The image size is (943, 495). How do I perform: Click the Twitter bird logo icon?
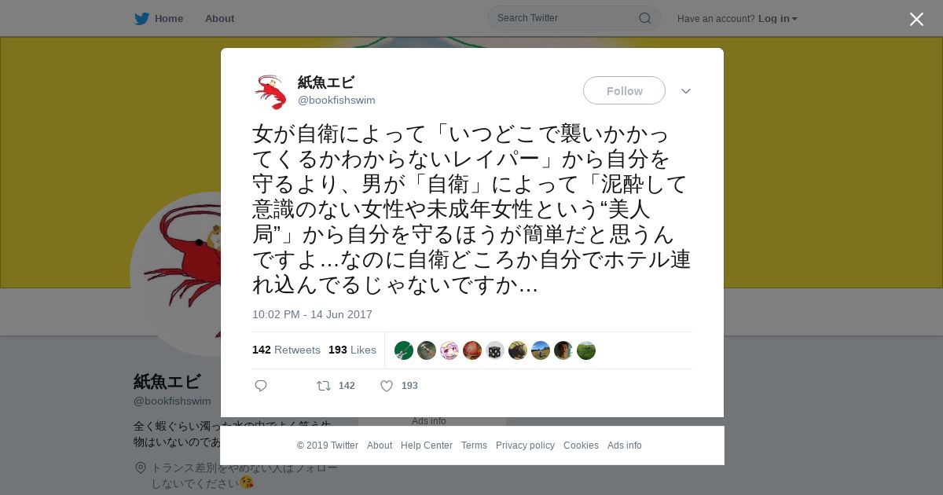pyautogui.click(x=141, y=19)
